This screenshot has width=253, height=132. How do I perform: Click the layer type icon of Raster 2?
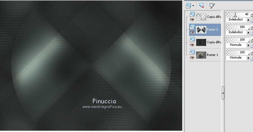[192, 27]
